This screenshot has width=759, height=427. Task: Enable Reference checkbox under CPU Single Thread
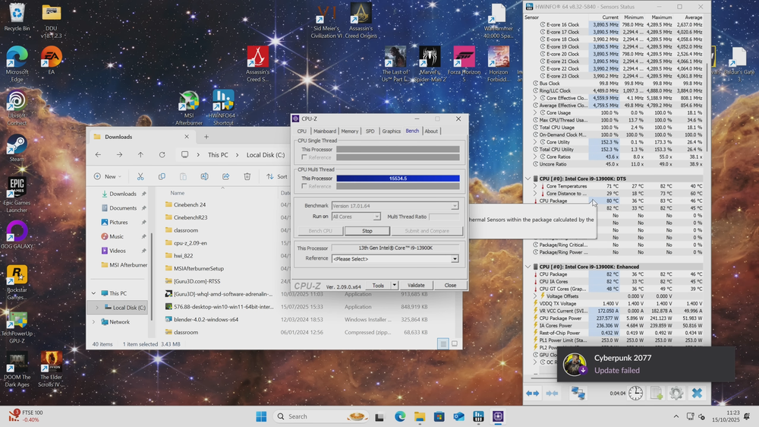click(x=305, y=157)
